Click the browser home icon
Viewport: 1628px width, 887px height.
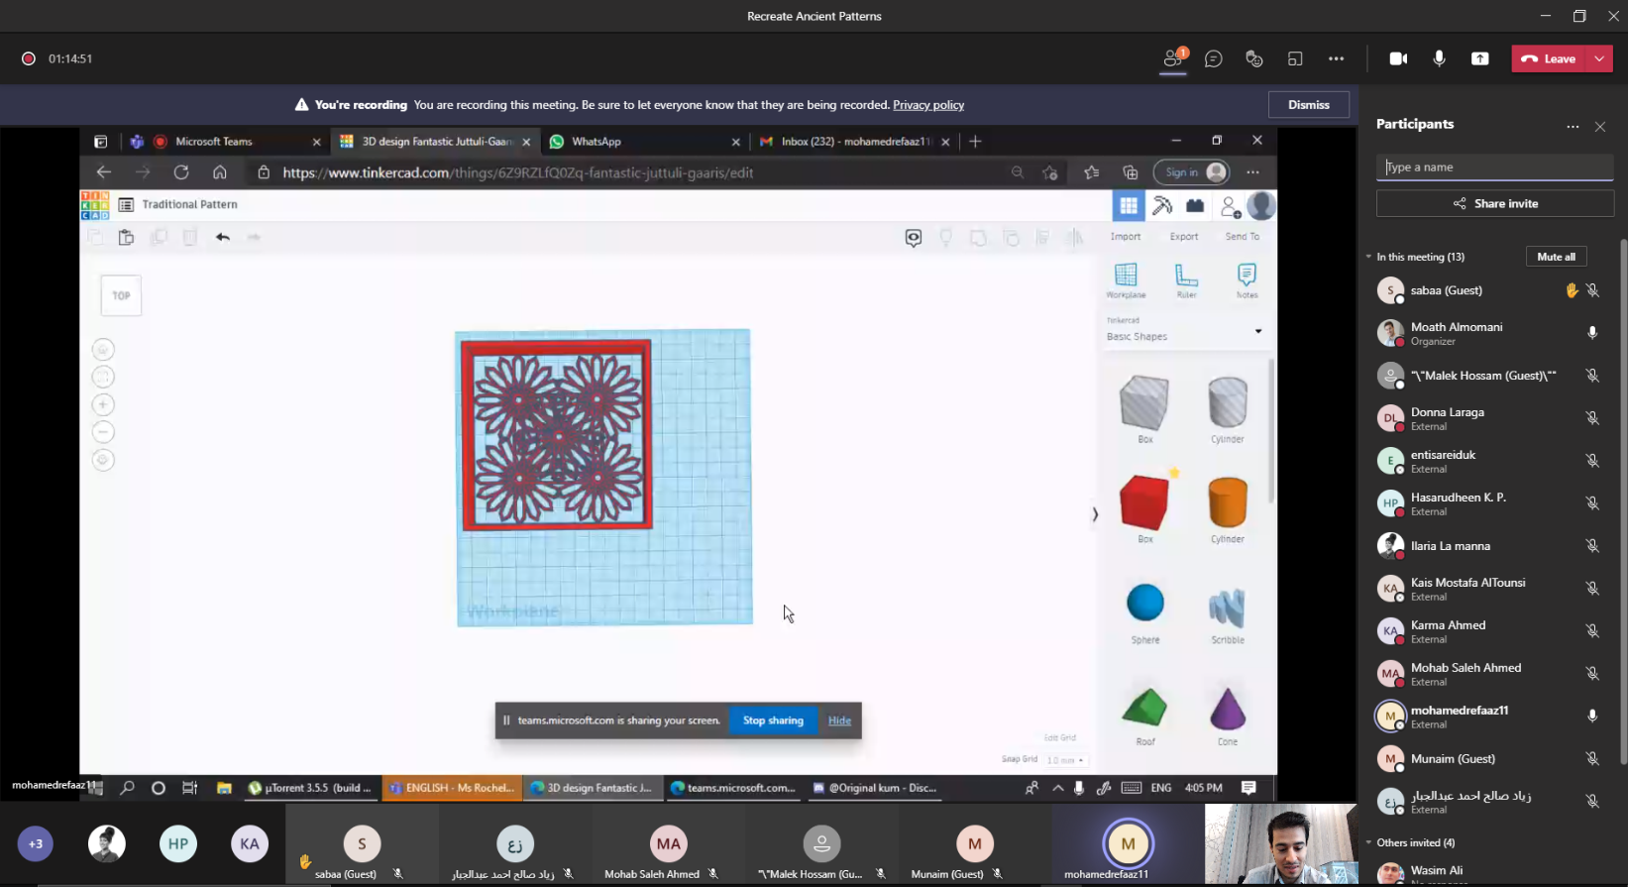click(220, 172)
